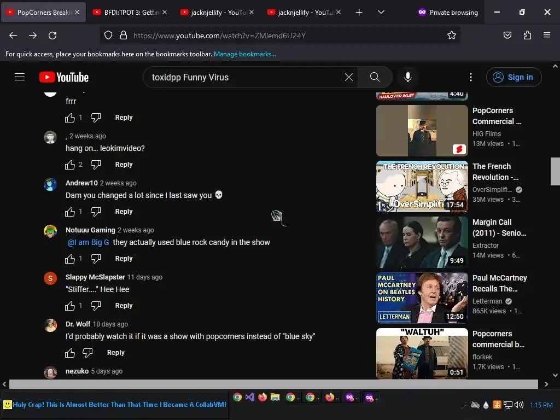
Task: Show site security lock info
Action: [x=124, y=36]
